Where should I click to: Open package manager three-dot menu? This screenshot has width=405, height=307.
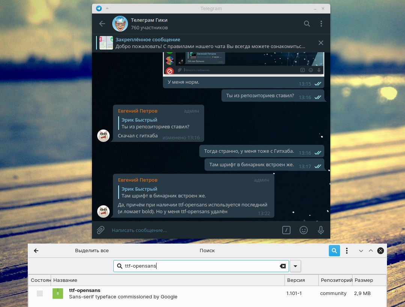pyautogui.click(x=346, y=250)
